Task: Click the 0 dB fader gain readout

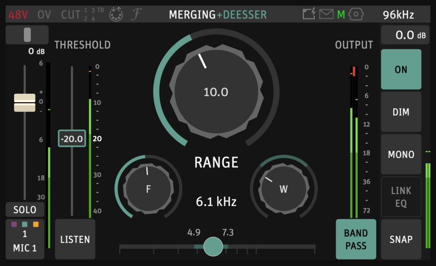Action: coord(36,51)
